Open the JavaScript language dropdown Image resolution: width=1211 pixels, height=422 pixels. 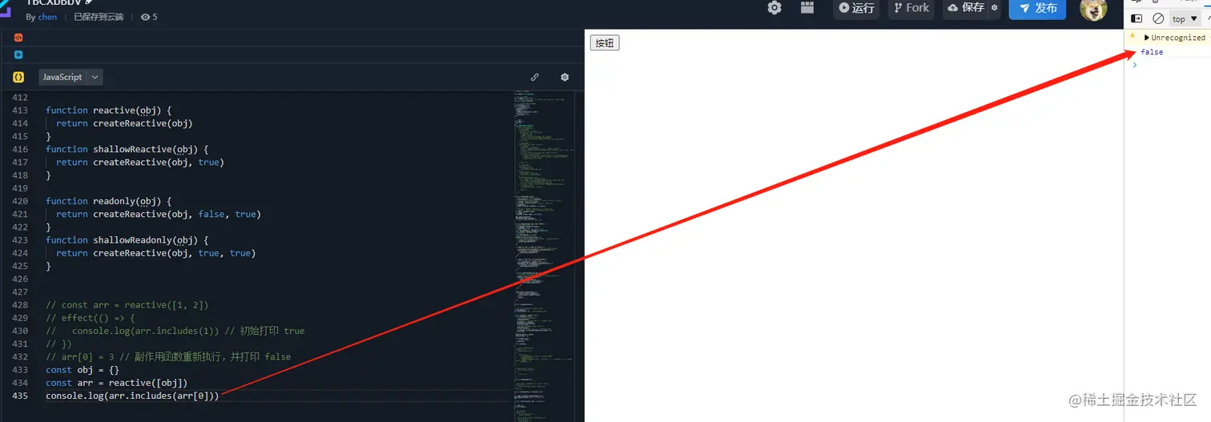pyautogui.click(x=70, y=77)
